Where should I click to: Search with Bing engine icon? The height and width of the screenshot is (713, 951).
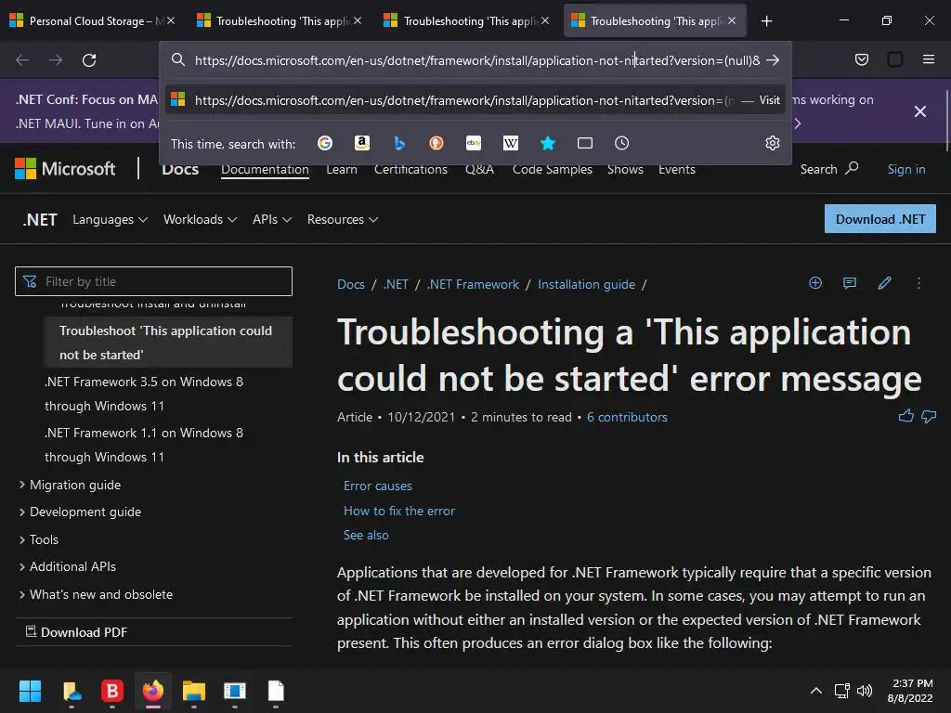[x=399, y=143]
